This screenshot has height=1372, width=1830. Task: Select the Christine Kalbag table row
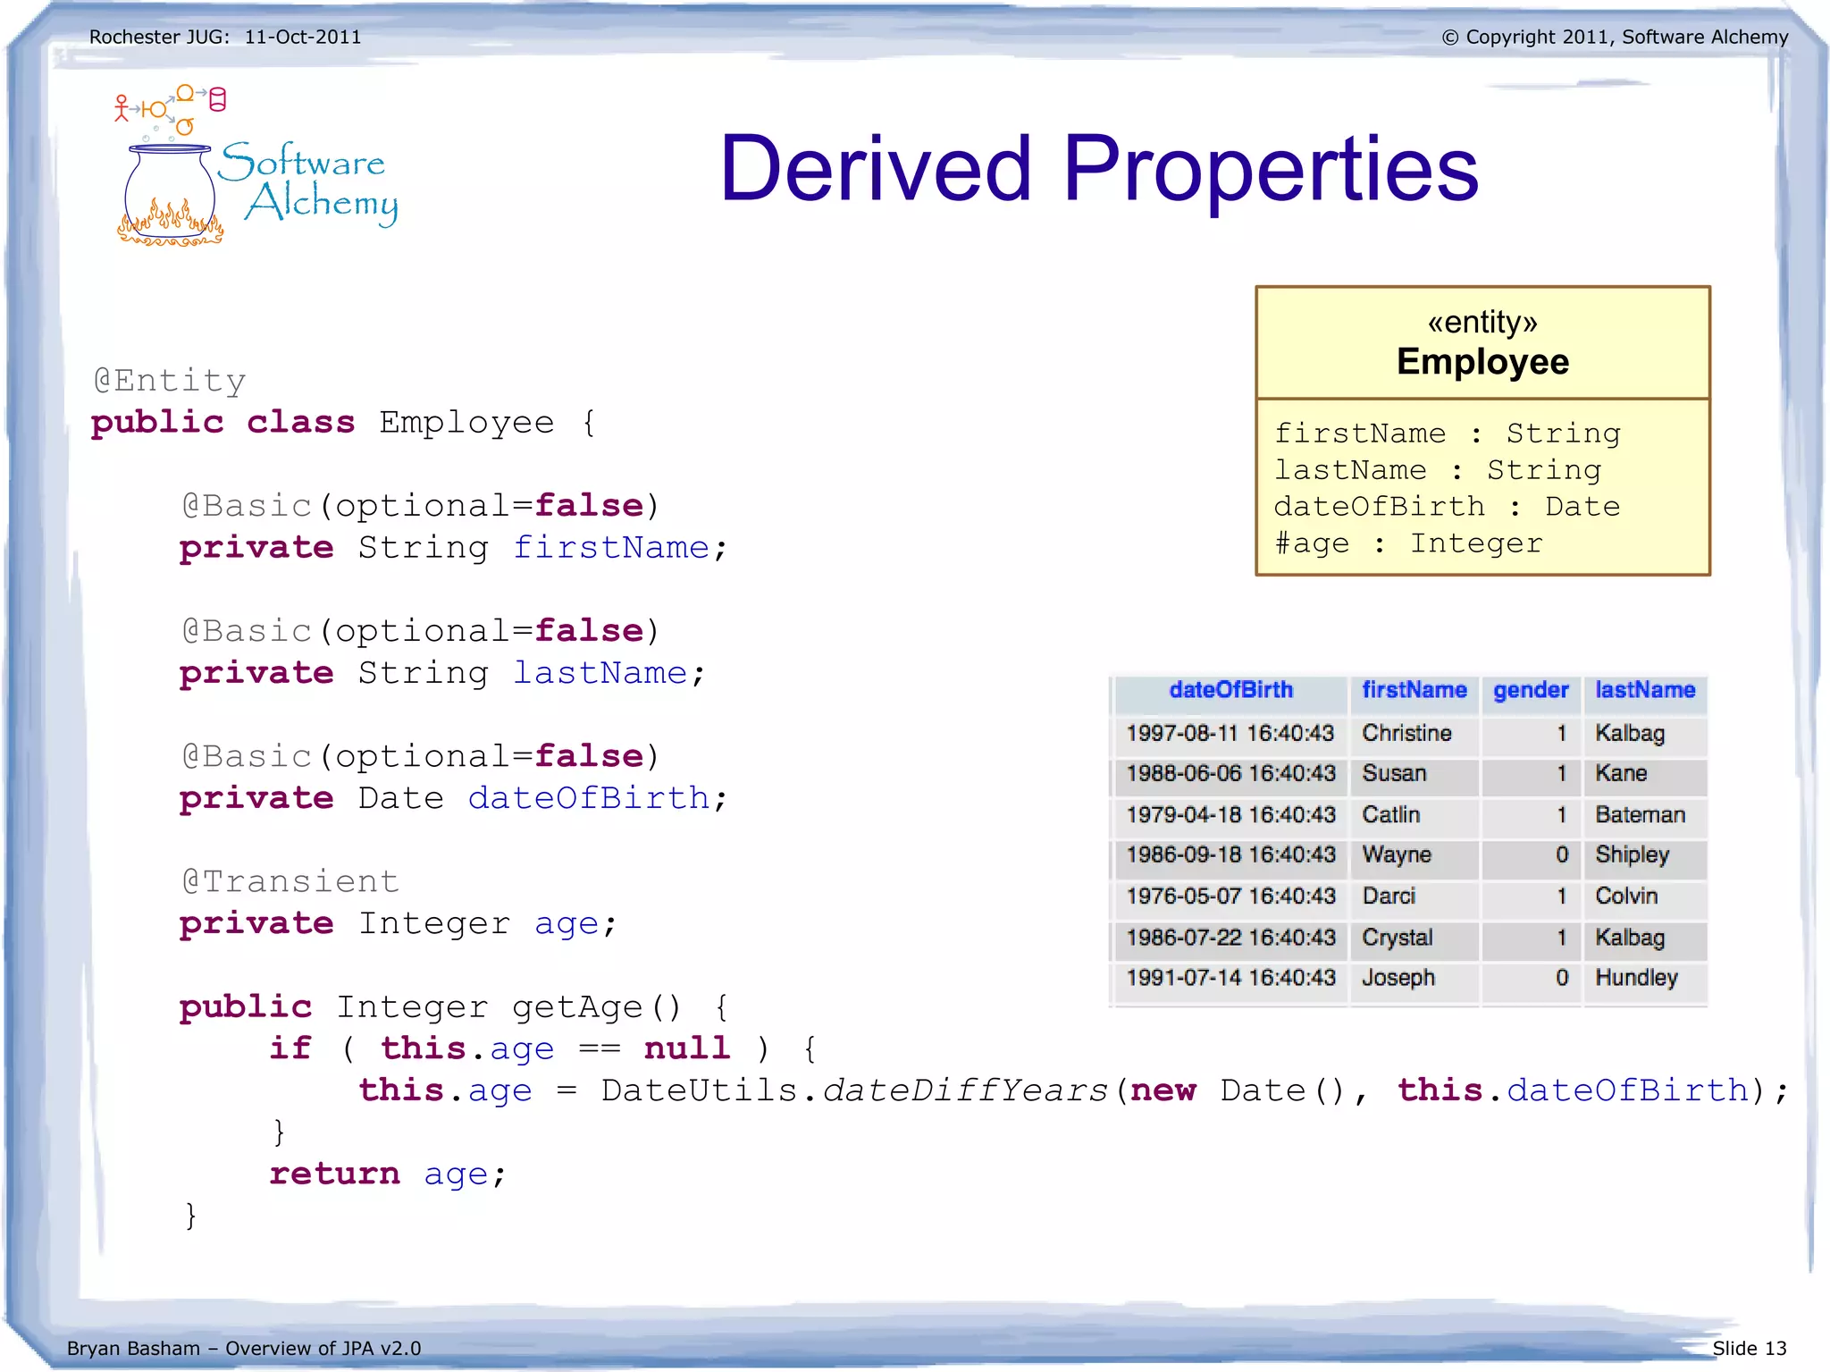1407,734
